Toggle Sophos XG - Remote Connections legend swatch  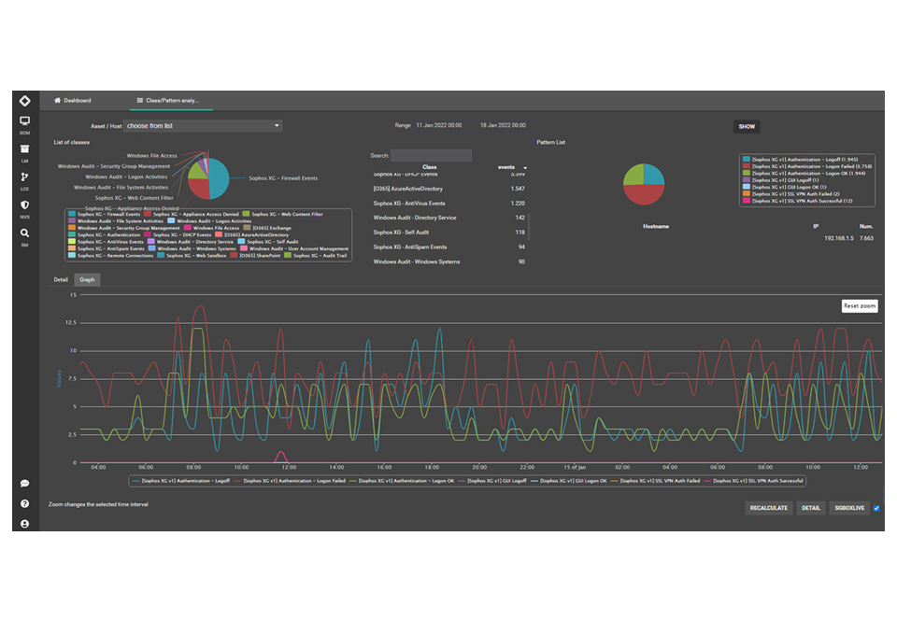click(x=72, y=255)
